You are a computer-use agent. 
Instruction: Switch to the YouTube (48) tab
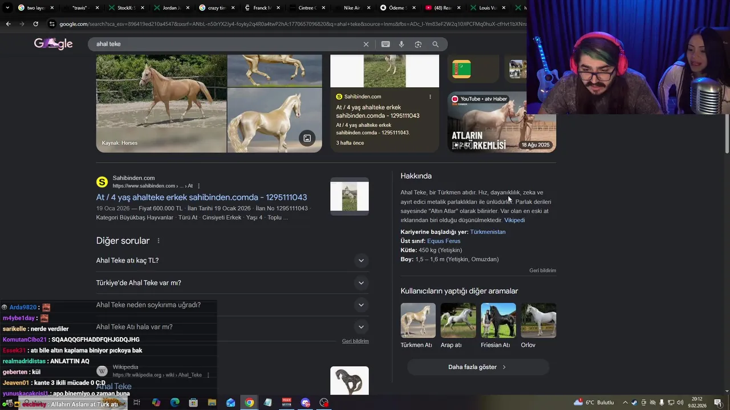(x=443, y=8)
